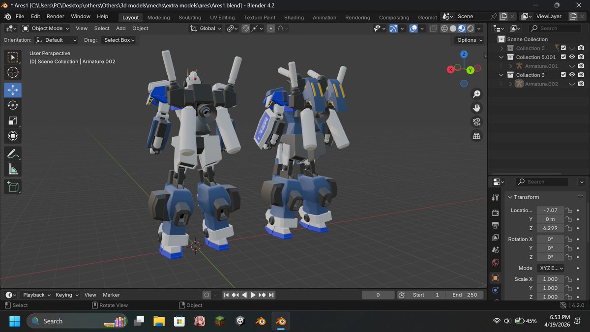Enable the Toggle X-Ray icon in viewport header
Image resolution: width=590 pixels, height=332 pixels.
pyautogui.click(x=433, y=28)
